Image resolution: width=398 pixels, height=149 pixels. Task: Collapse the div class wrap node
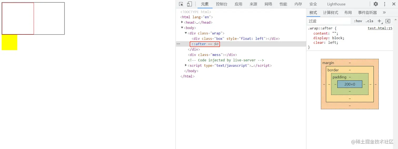point(186,33)
